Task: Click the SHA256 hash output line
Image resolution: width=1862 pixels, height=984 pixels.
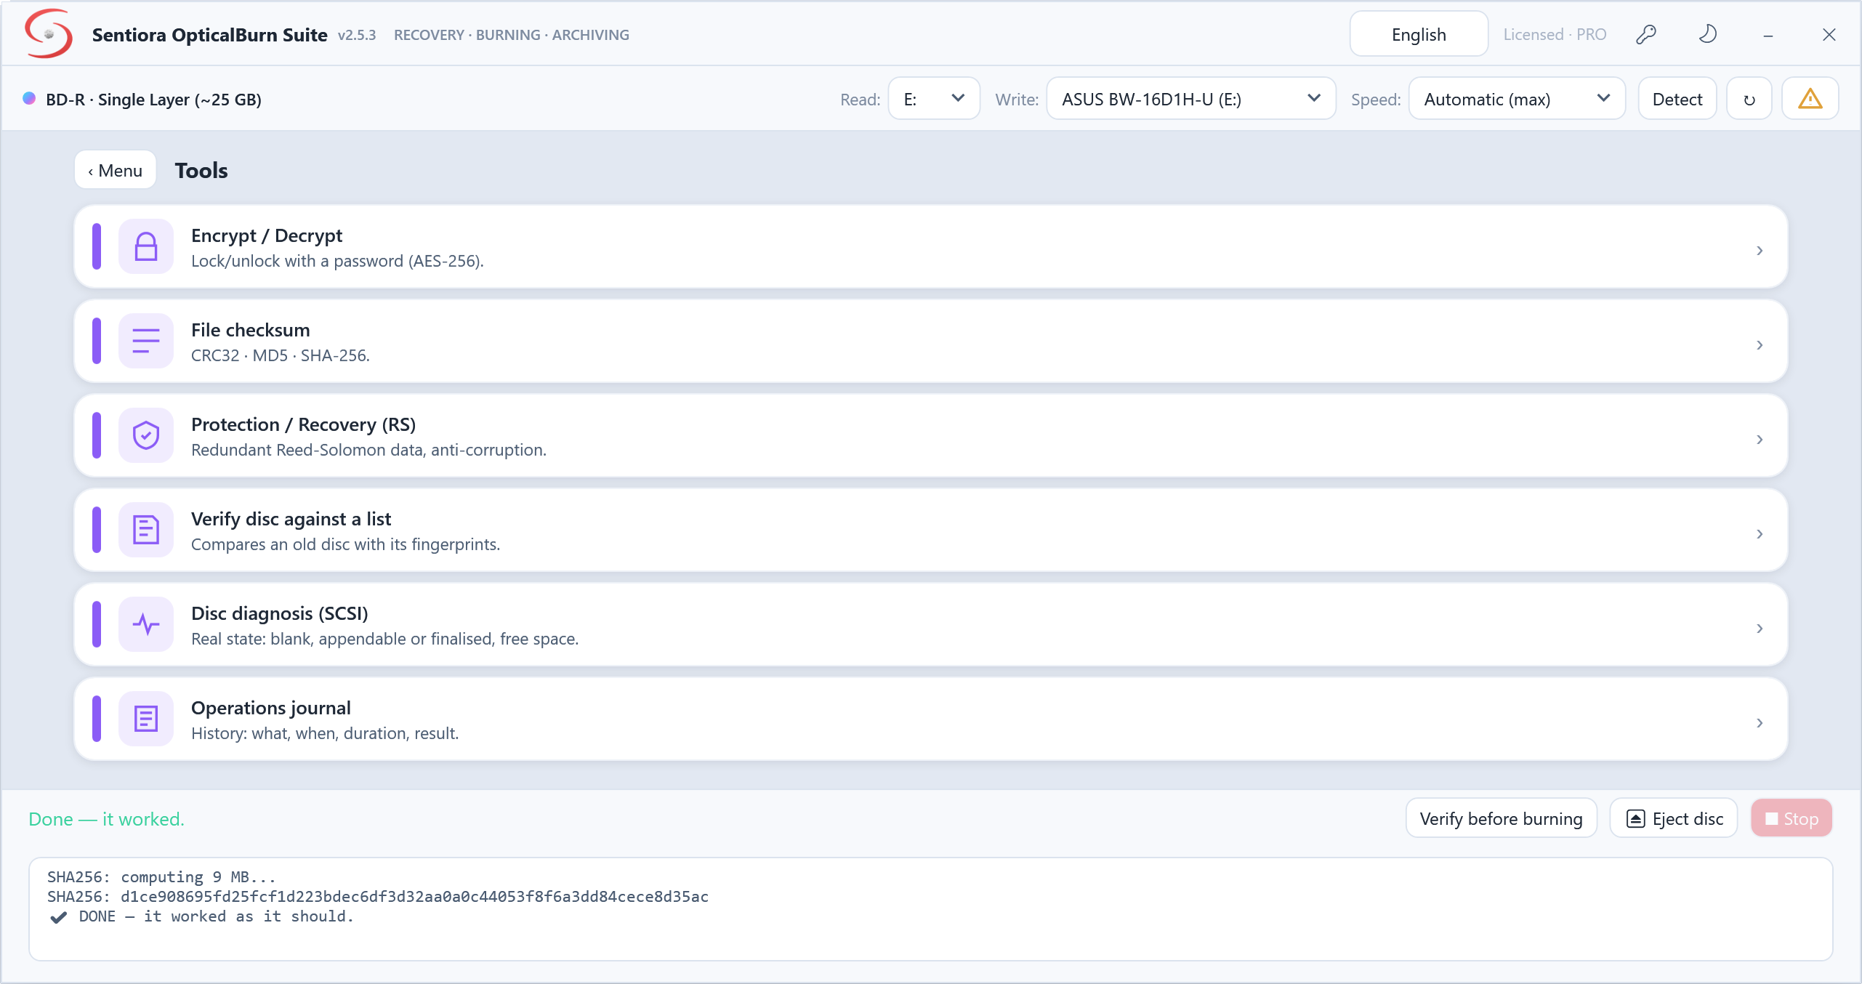Action: pos(377,896)
